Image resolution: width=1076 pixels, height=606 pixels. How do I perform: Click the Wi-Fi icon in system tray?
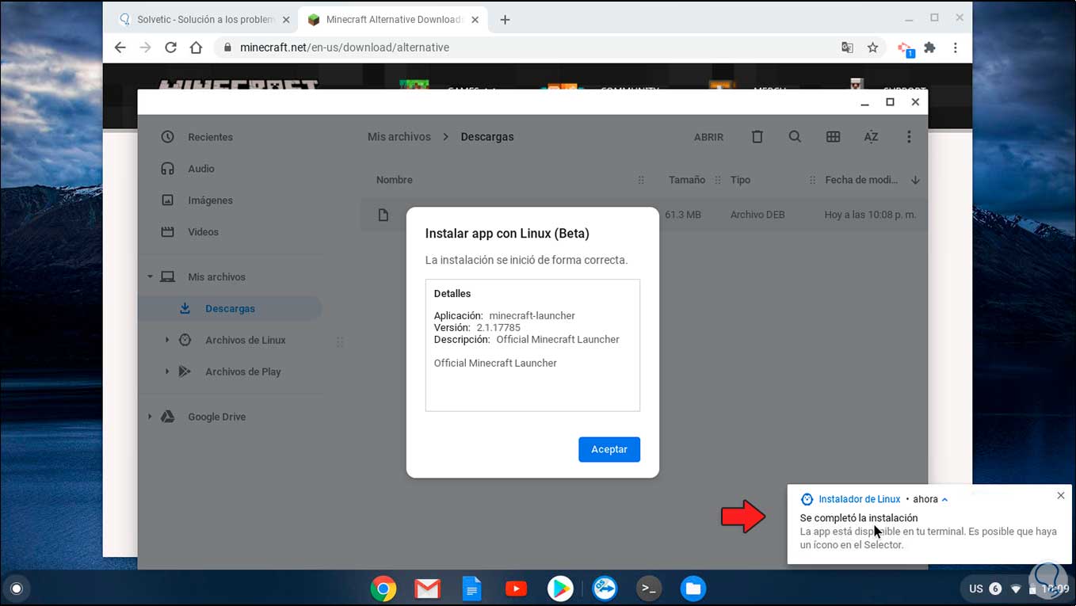1016,589
